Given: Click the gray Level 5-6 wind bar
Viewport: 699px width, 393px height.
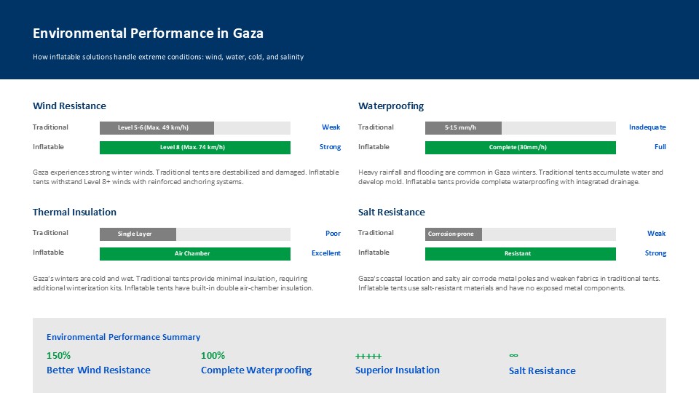Looking at the screenshot, I should tap(157, 128).
